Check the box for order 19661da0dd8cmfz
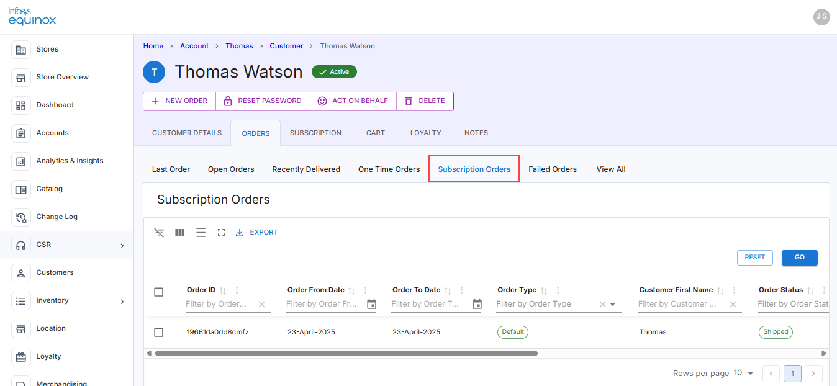 pyautogui.click(x=158, y=333)
